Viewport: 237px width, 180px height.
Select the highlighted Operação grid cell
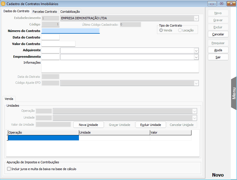pos(43,138)
